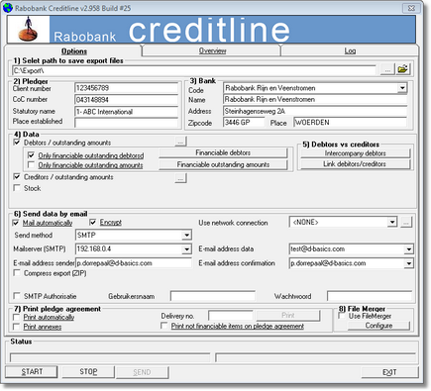
Task: Open Intercompany debtors
Action: [x=355, y=153]
